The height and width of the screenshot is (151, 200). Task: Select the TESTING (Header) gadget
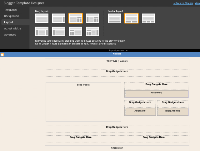coord(117,62)
